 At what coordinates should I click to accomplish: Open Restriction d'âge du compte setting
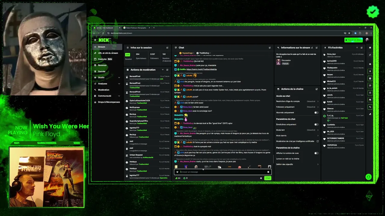tap(297, 101)
